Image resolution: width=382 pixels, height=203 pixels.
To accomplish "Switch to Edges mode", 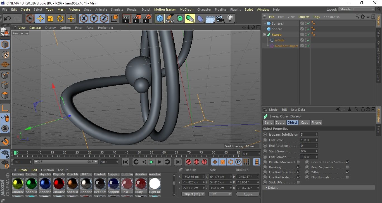I will click(x=5, y=85).
